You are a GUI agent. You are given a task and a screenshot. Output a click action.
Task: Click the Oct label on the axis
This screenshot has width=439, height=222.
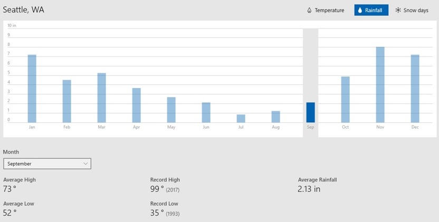(346, 127)
